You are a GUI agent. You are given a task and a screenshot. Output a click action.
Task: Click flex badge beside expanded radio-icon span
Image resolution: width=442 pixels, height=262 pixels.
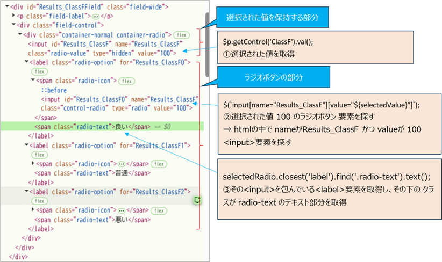pyautogui.click(x=126, y=81)
